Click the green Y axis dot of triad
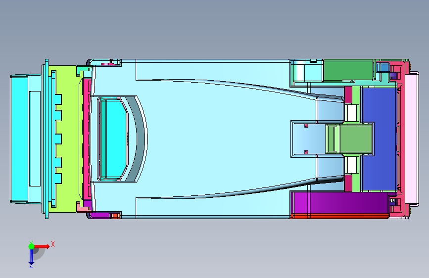 click(31, 246)
